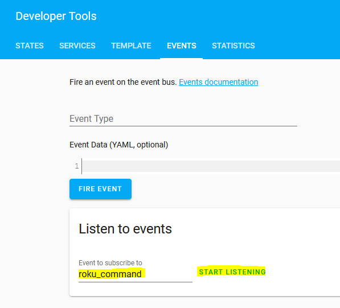Open the SERVICES tab

pos(77,46)
